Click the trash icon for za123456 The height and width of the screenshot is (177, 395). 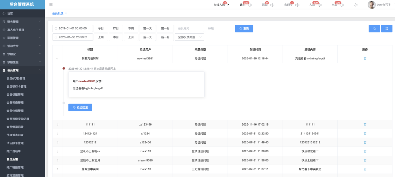tap(365, 125)
